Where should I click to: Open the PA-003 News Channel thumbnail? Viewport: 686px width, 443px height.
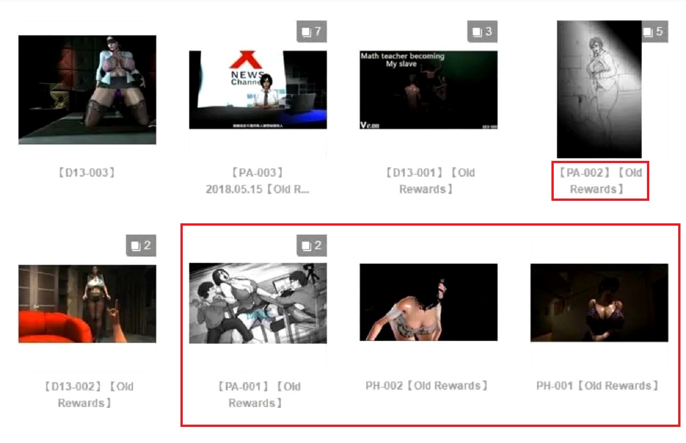[x=258, y=90]
